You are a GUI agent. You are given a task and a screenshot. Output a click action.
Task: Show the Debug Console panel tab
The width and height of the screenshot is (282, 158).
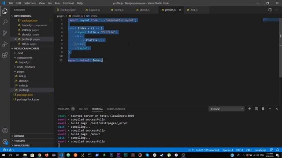[116, 109]
